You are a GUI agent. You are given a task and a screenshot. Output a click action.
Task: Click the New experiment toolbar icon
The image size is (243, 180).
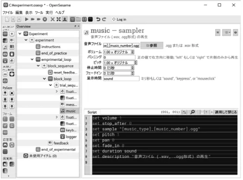click(x=7, y=19)
